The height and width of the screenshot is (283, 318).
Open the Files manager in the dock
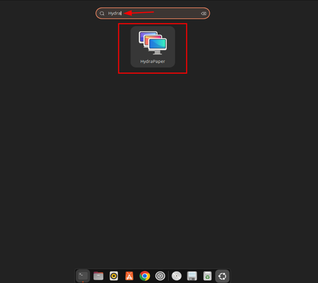98,276
